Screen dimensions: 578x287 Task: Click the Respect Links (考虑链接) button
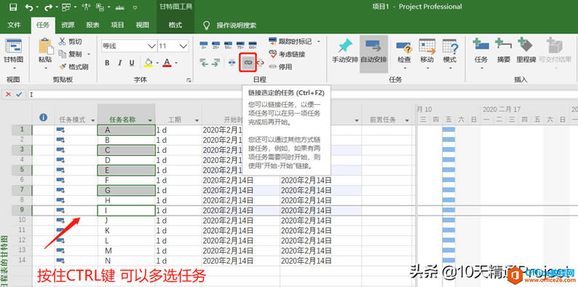pyautogui.click(x=287, y=54)
